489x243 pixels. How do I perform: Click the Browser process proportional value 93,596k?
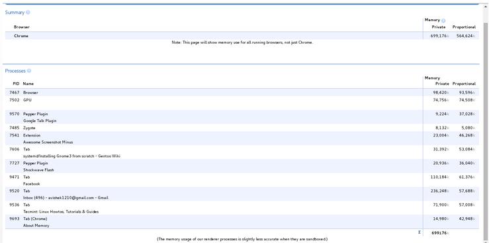[467, 93]
